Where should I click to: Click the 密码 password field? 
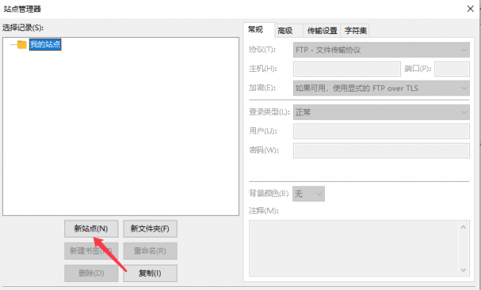point(381,150)
